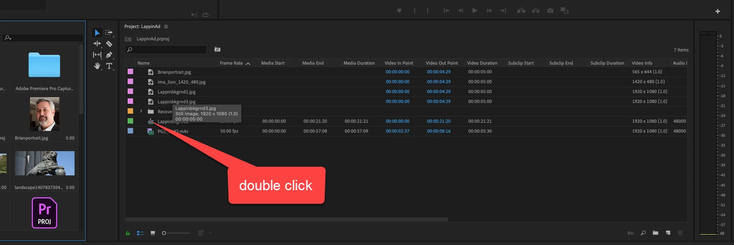Play the source monitor clip
Viewport: 734px width, 245px height.
point(475,11)
